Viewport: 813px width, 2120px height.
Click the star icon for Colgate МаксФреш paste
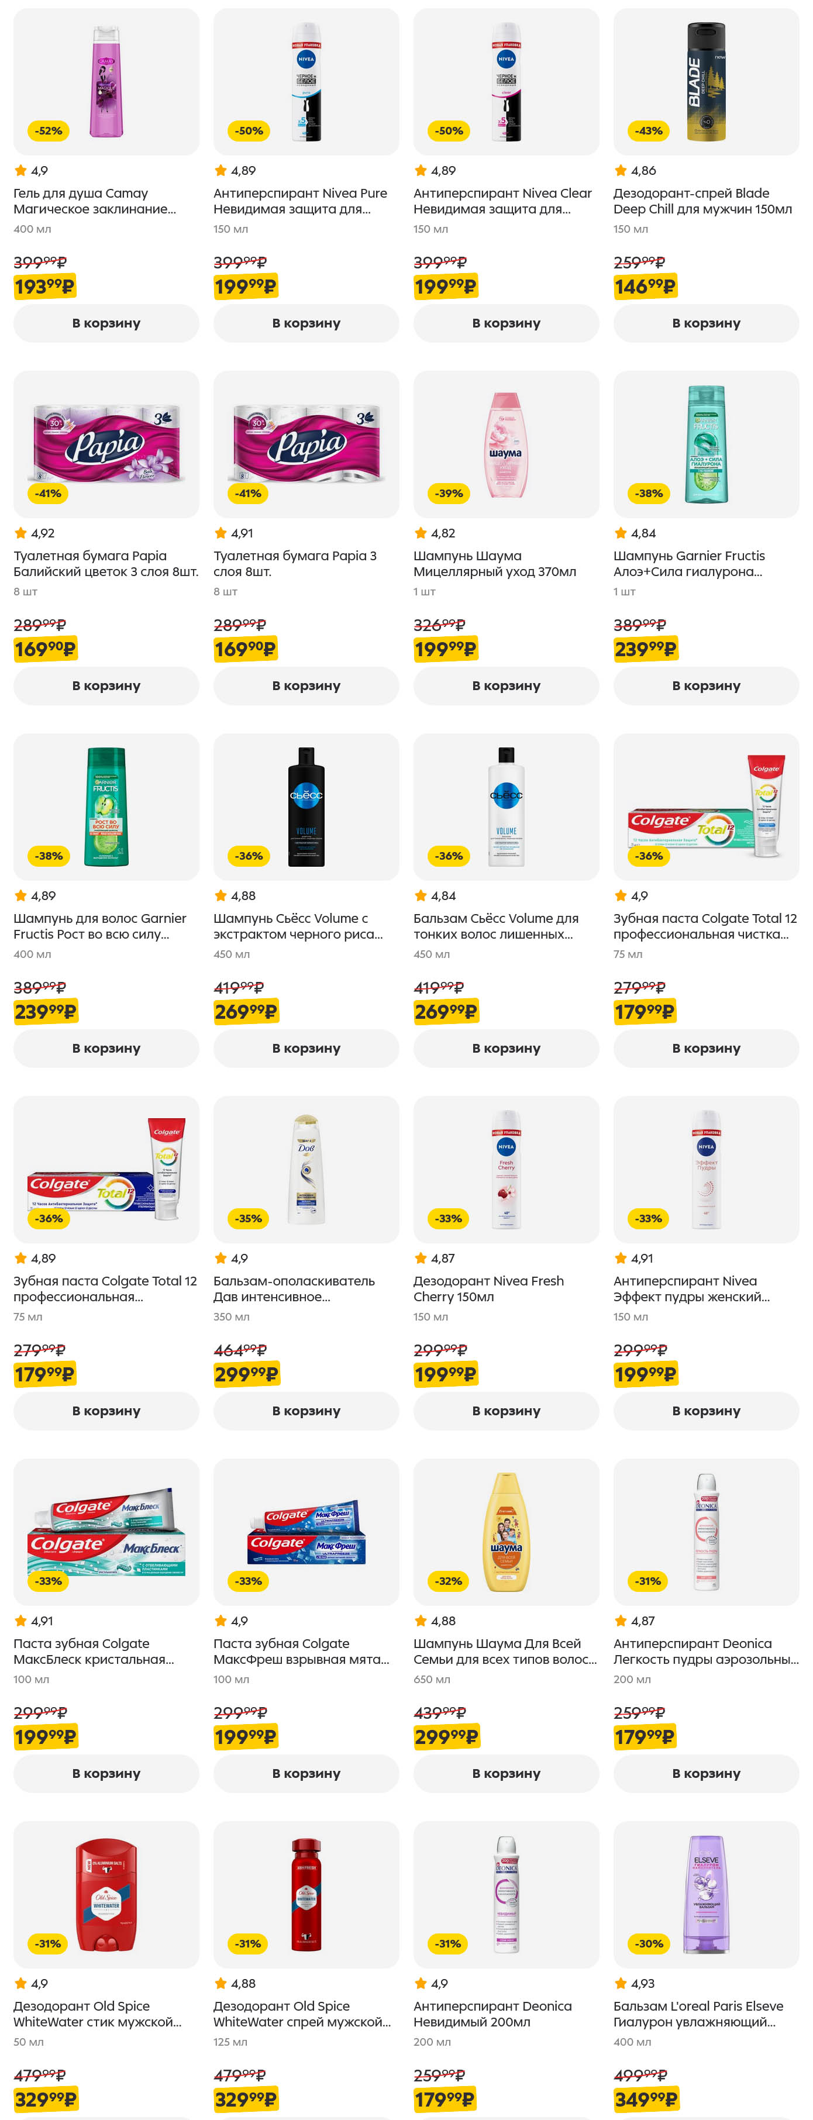(221, 1621)
